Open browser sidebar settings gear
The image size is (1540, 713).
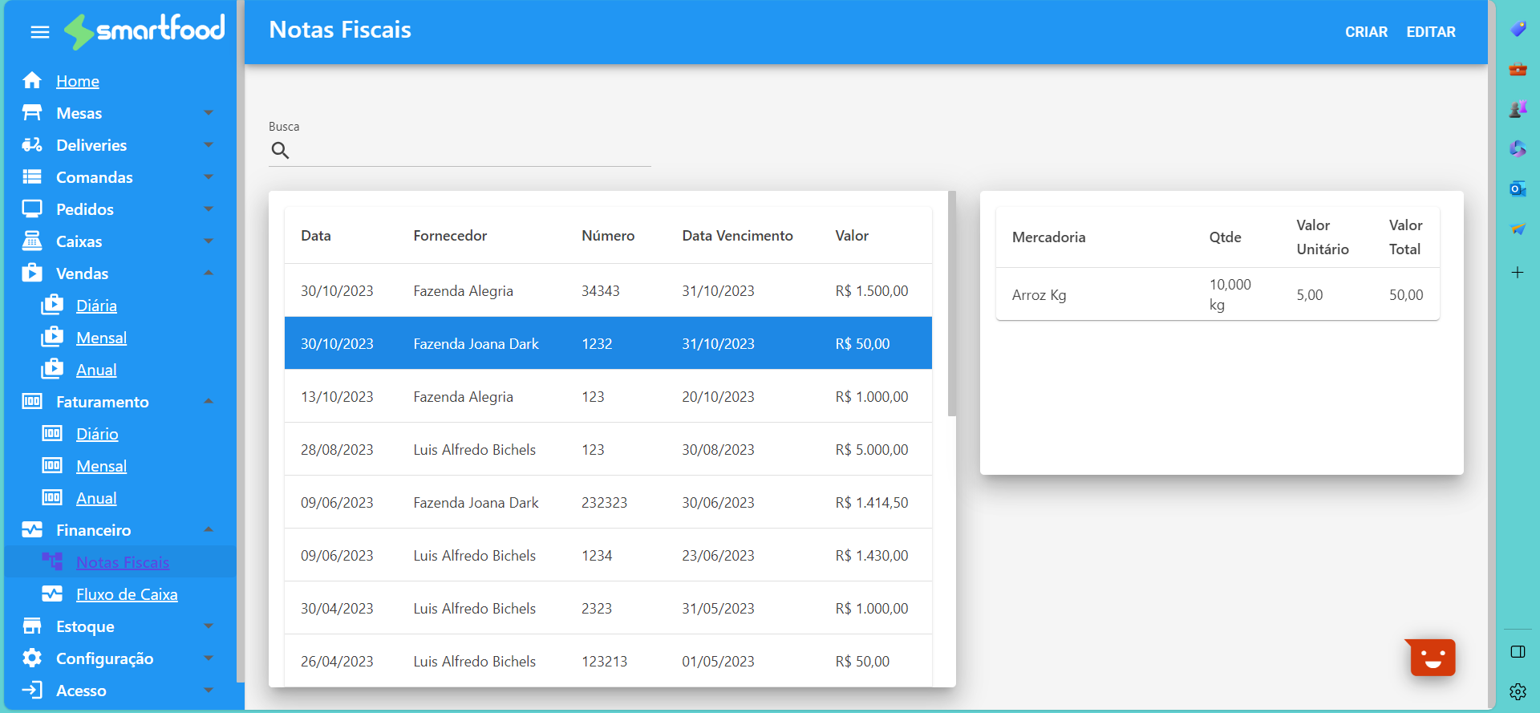tap(1518, 691)
